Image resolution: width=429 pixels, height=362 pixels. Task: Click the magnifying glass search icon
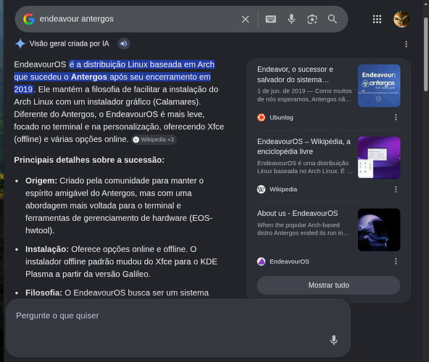pyautogui.click(x=332, y=19)
